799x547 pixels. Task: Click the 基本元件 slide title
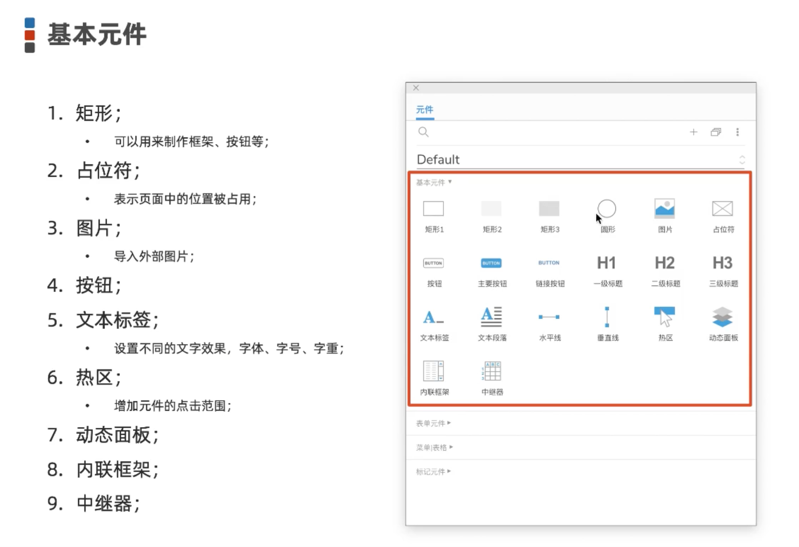point(97,34)
